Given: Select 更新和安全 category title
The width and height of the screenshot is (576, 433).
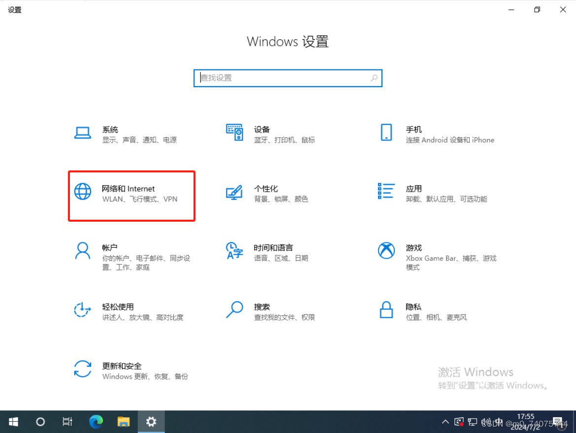Looking at the screenshot, I should pyautogui.click(x=122, y=366).
